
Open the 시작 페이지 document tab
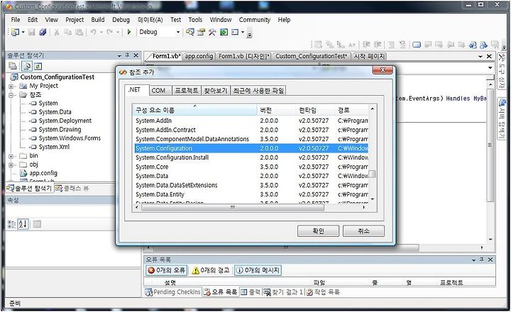(x=370, y=56)
